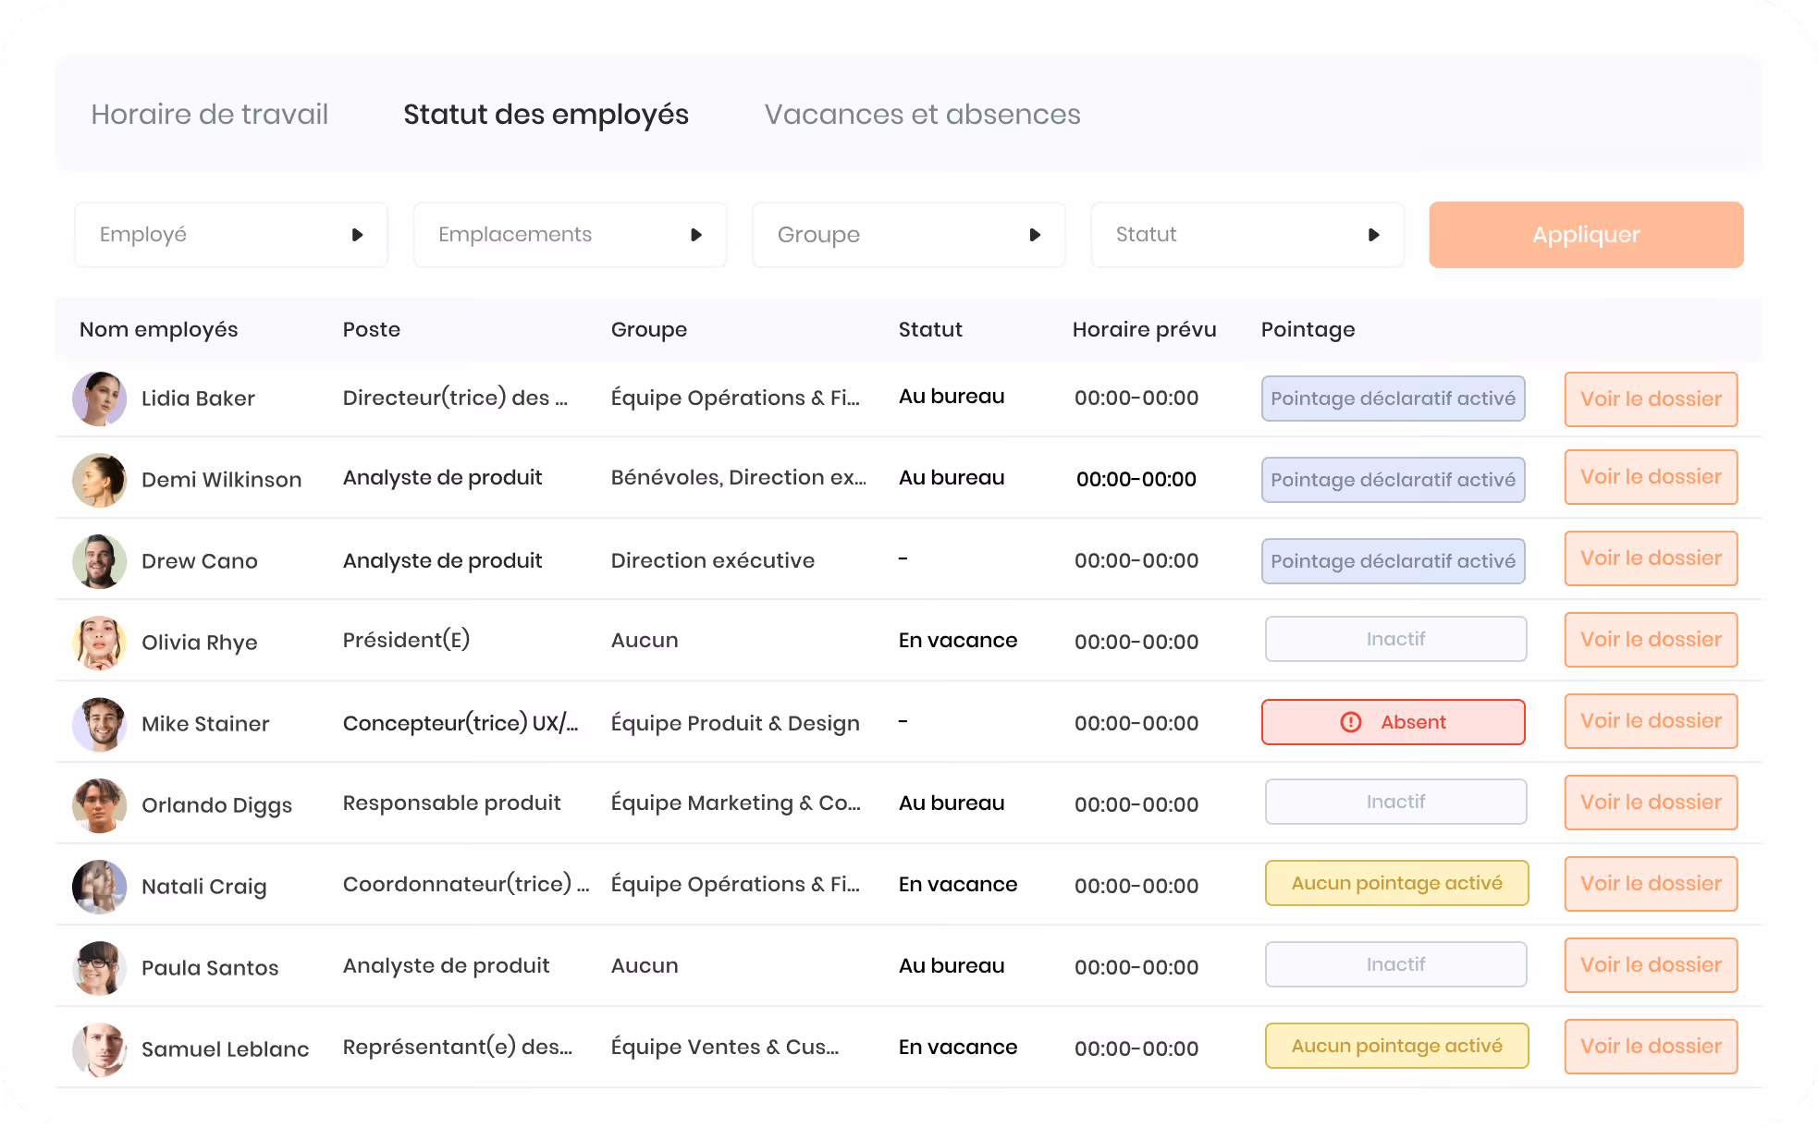
Task: Click Bénévoles, Direction ex... group cell
Action: tap(738, 477)
